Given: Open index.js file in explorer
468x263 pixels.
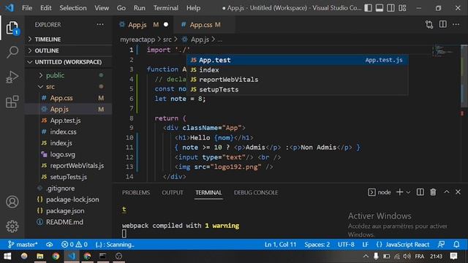Looking at the screenshot, I should 69,143.
